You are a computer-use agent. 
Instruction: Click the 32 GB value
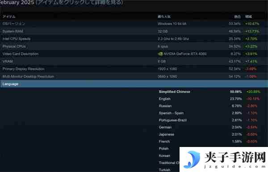pos(163,31)
